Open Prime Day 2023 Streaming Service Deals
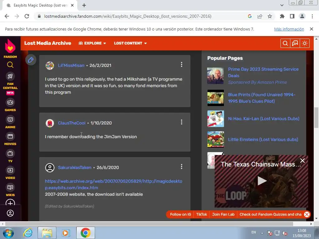Screen dimensions: 319x239 [263, 72]
